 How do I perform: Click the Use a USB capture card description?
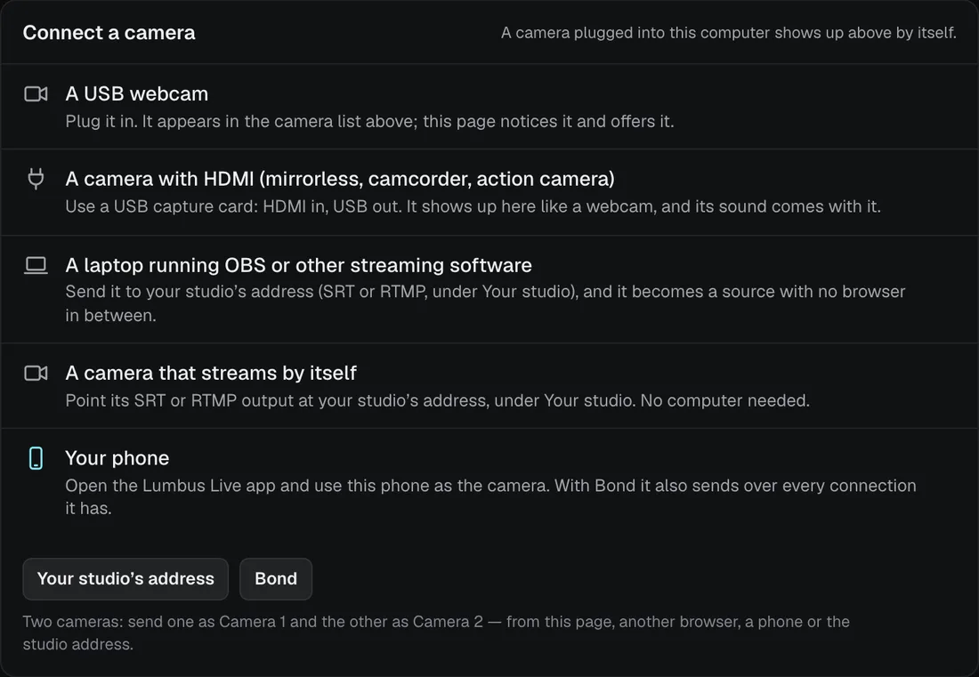click(x=473, y=206)
